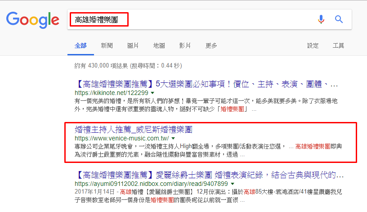This screenshot has height=212, width=367.
Task: Switch to the 地圖 tab
Action: coord(159,45)
